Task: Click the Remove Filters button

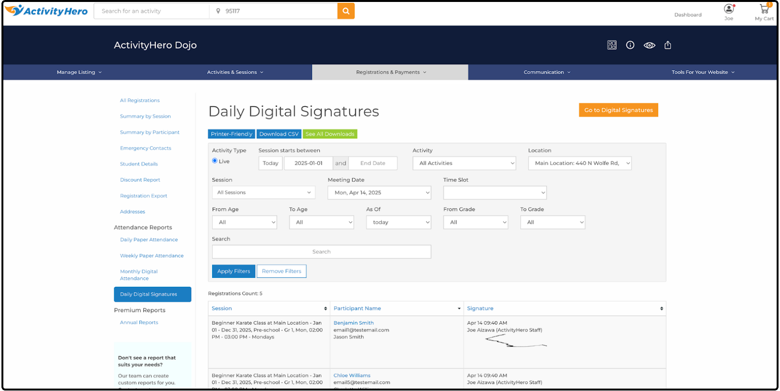Action: coord(282,271)
